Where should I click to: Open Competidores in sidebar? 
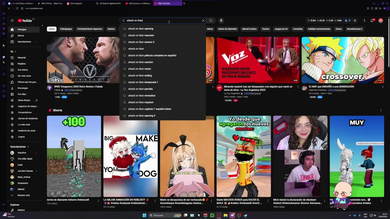click(24, 112)
